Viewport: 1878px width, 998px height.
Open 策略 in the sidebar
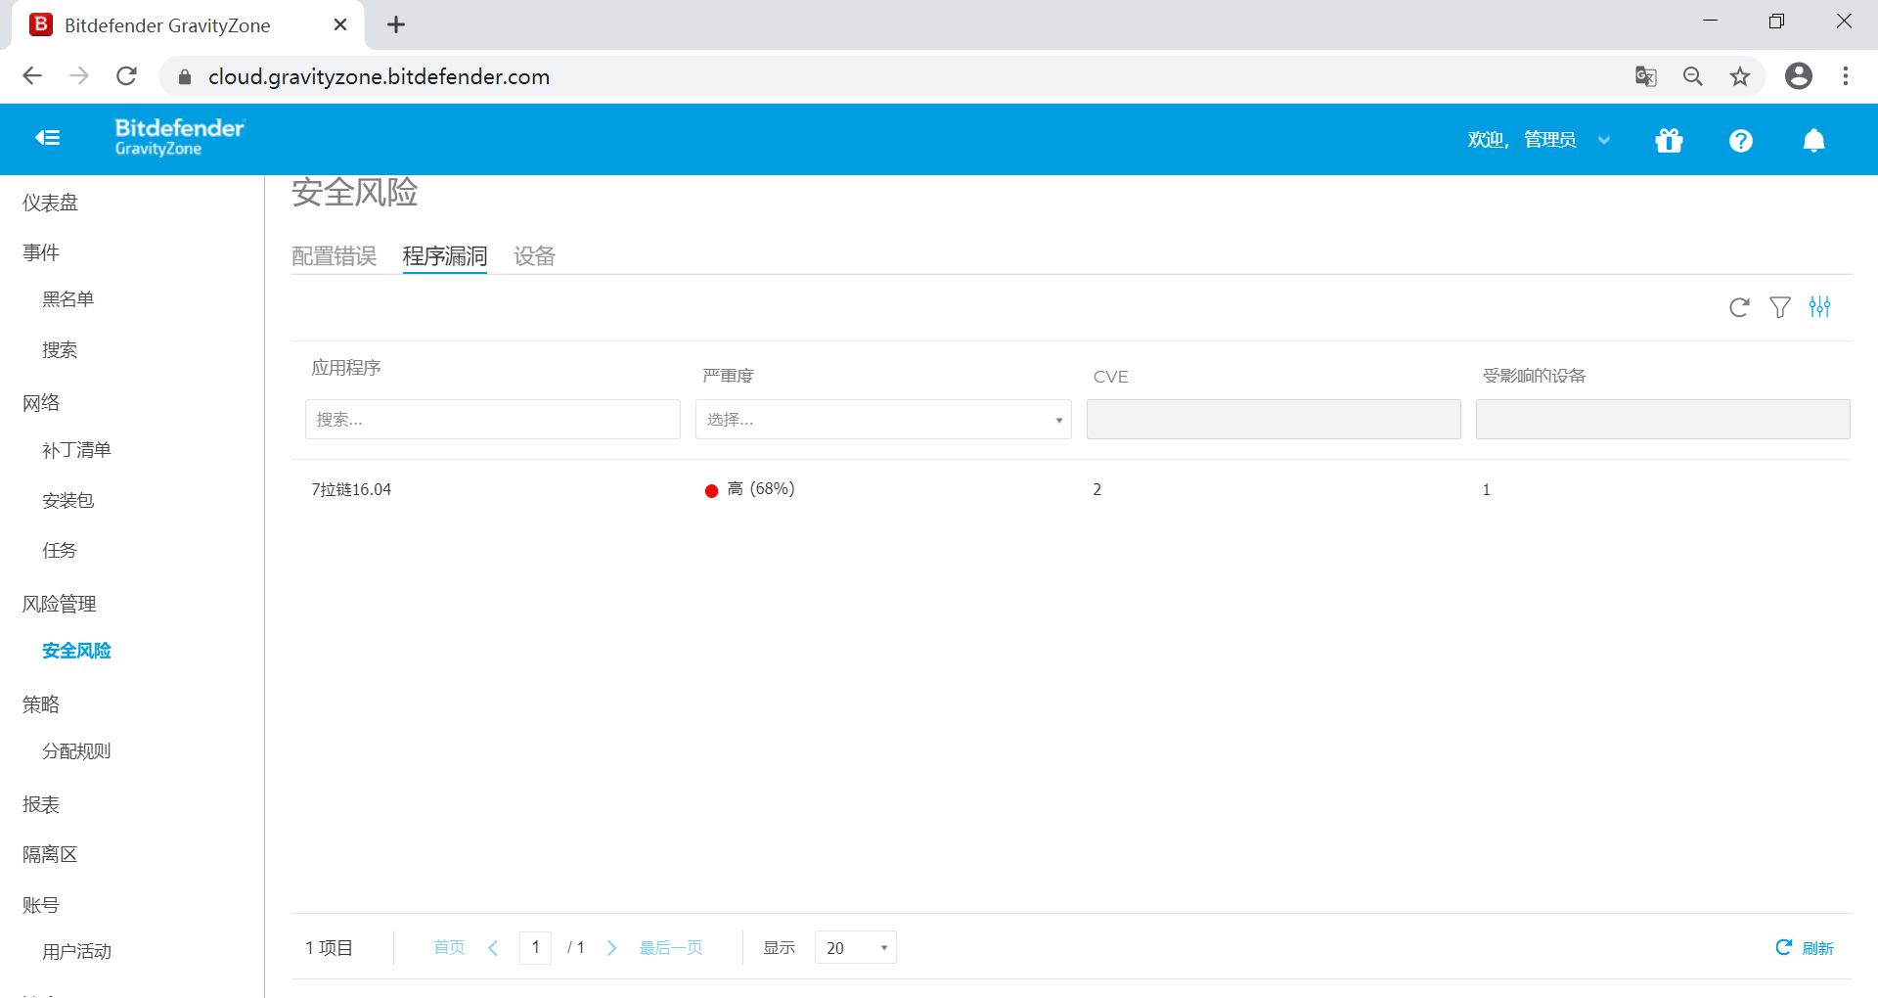pyautogui.click(x=41, y=704)
